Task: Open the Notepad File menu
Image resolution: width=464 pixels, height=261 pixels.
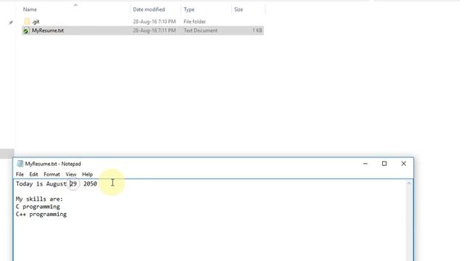Action: [20, 174]
